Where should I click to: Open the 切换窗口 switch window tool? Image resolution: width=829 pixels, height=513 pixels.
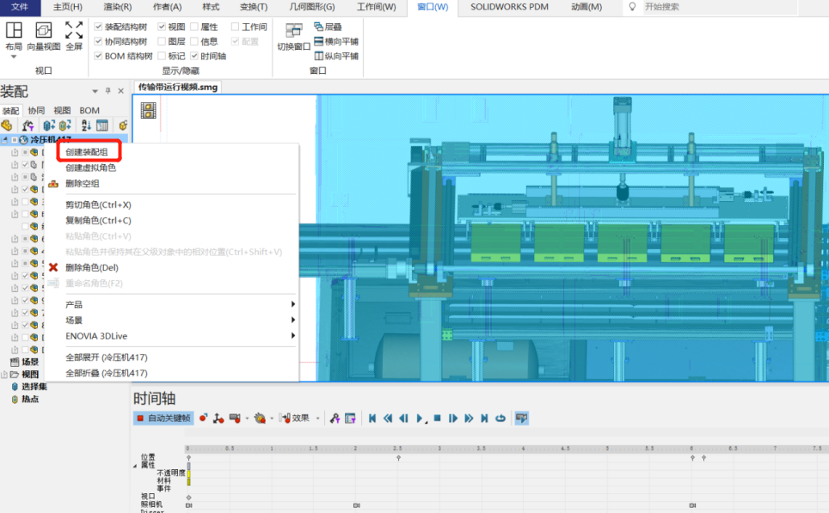[x=294, y=37]
